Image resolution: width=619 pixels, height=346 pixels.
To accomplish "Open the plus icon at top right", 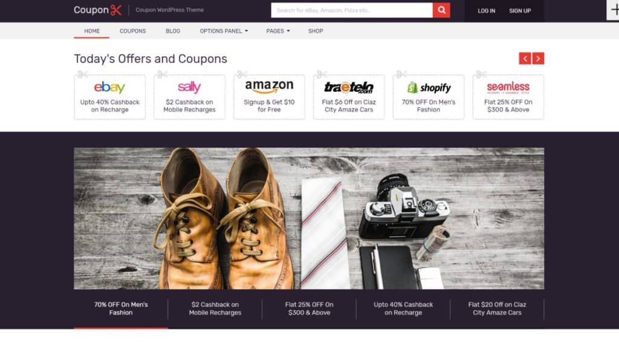I will 613,10.
